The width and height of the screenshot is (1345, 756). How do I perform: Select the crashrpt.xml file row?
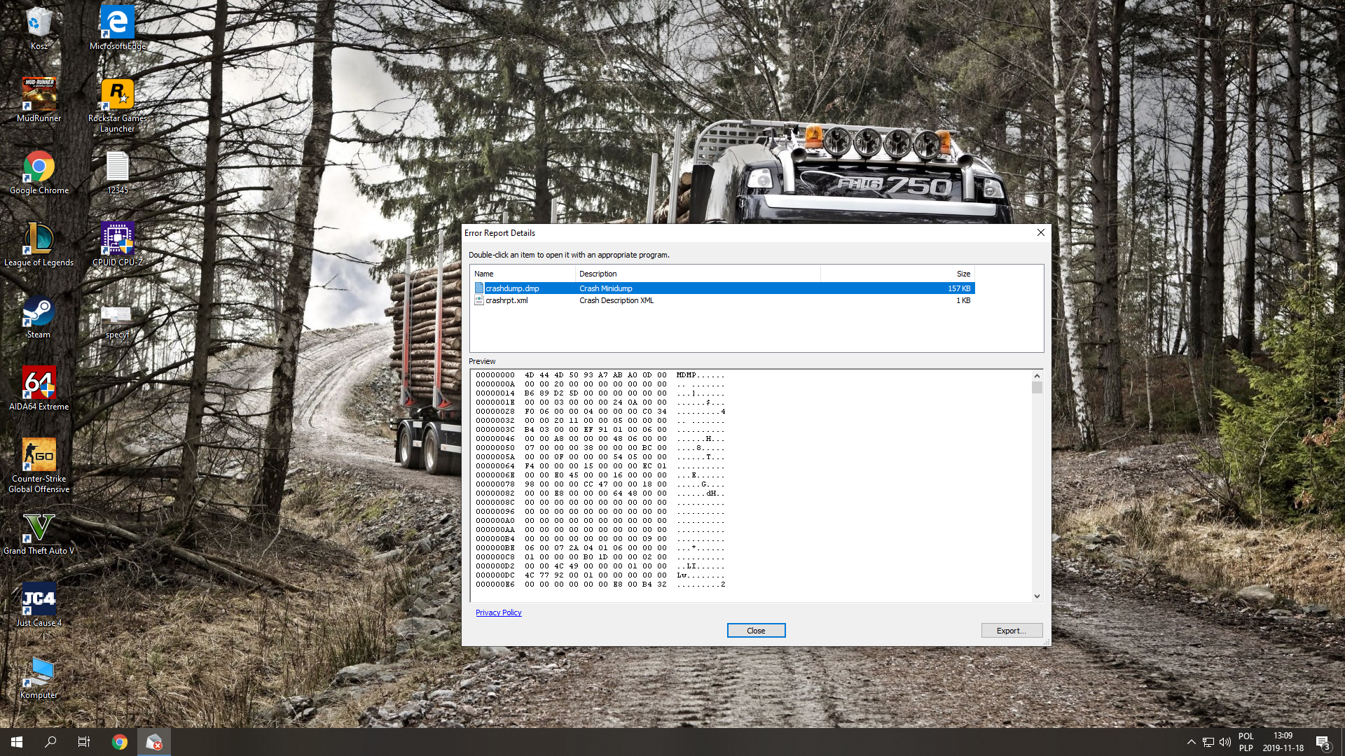tap(507, 300)
